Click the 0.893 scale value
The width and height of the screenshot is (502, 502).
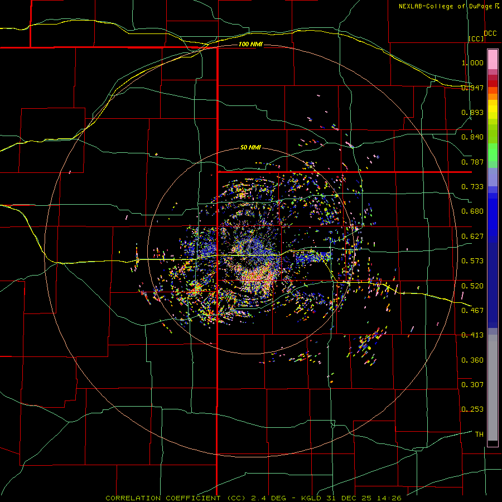tap(472, 112)
